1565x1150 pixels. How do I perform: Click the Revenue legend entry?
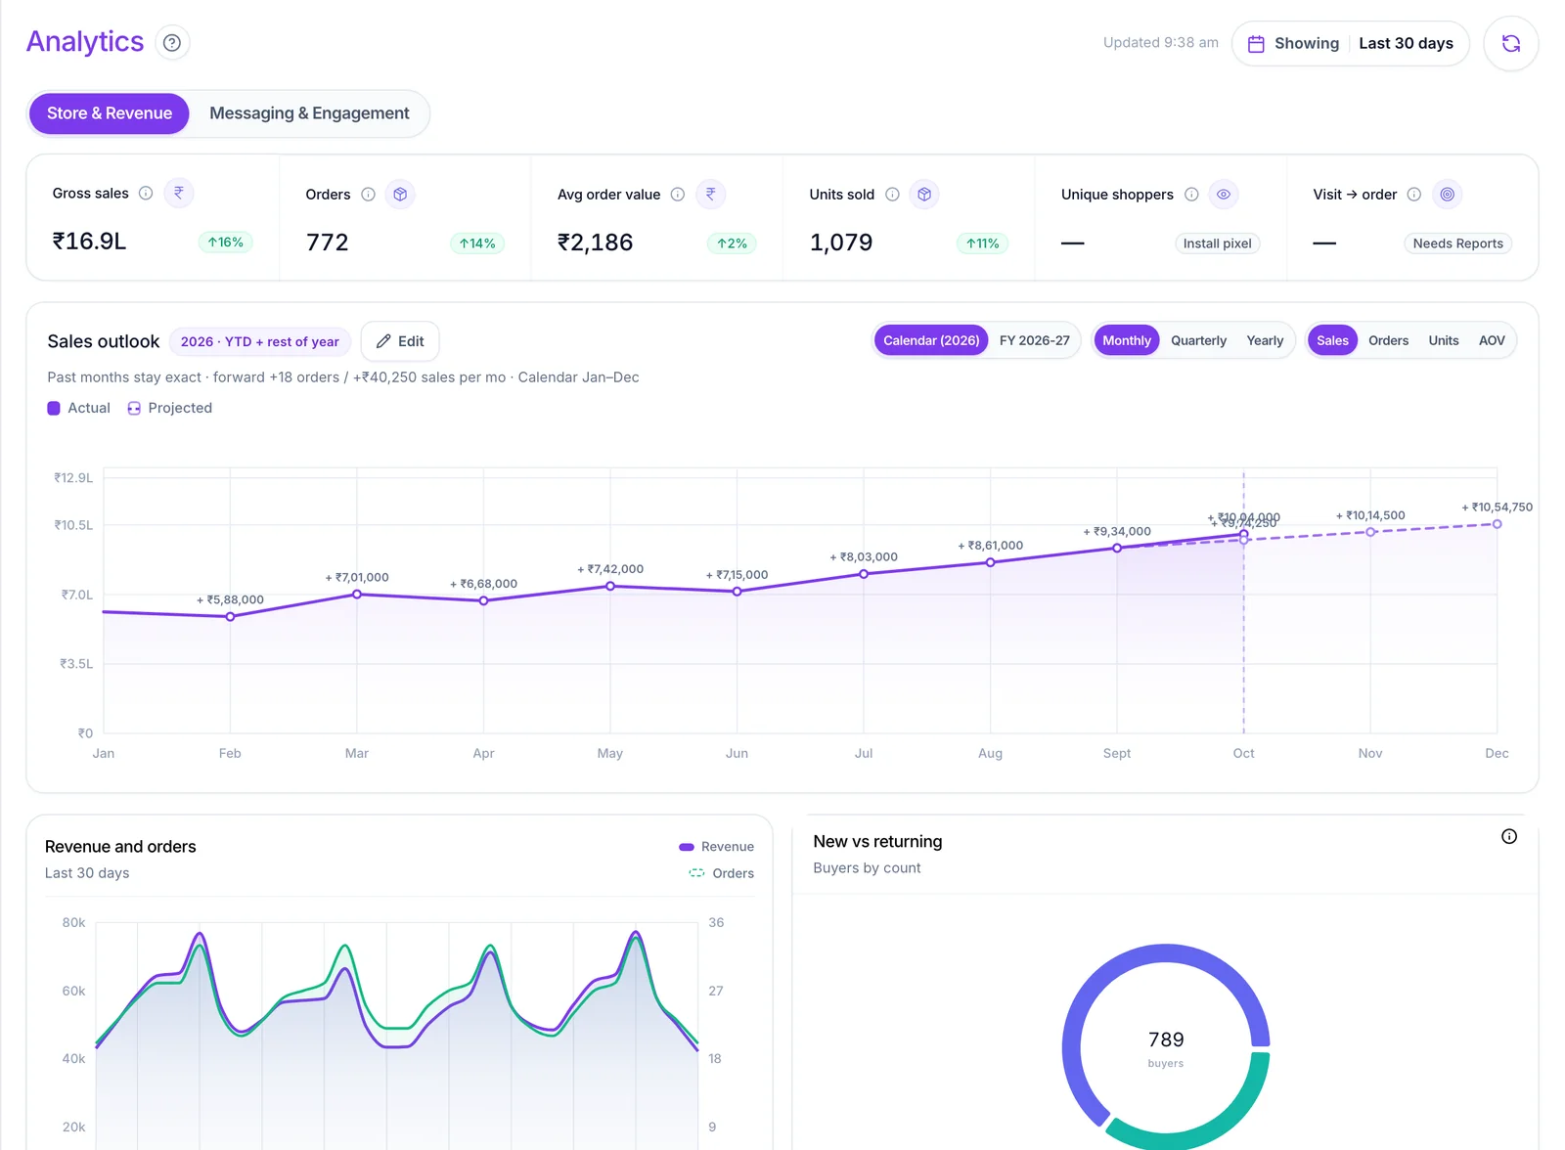click(x=716, y=847)
